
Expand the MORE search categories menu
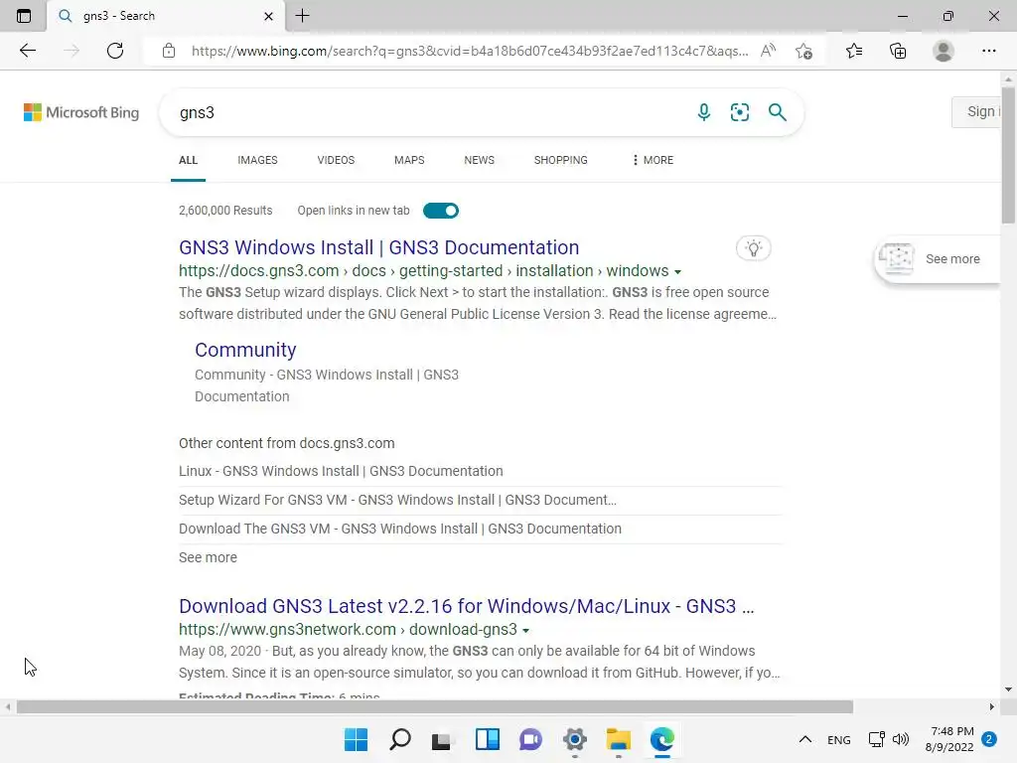(x=653, y=160)
